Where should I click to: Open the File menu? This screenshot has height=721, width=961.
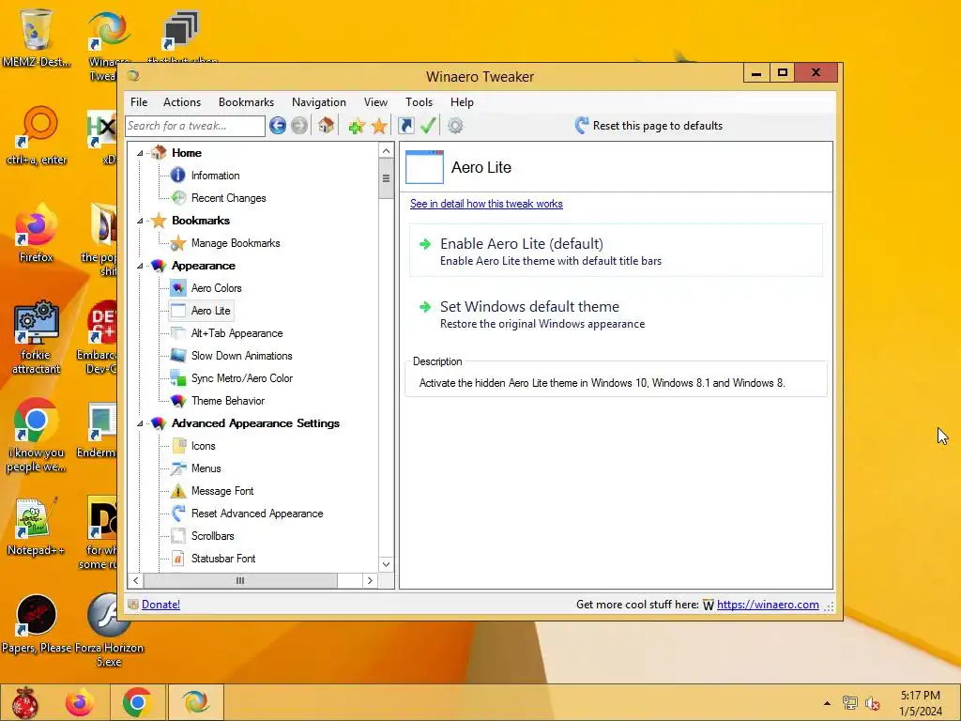click(139, 102)
